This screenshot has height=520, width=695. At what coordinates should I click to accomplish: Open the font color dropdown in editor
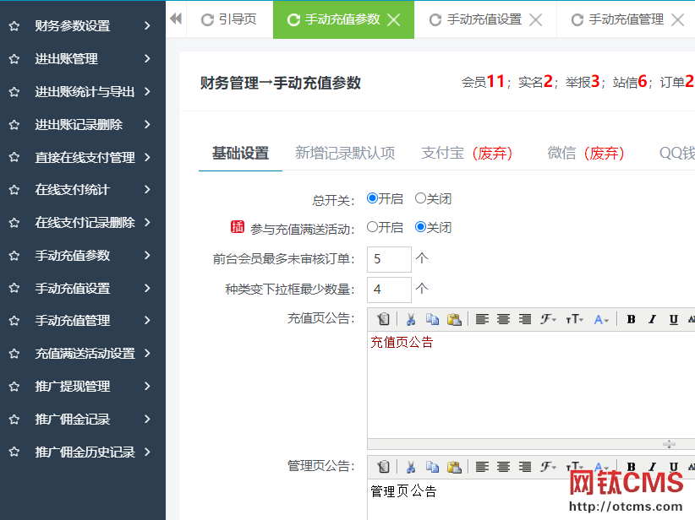602,320
